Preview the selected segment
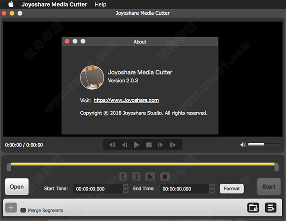 [150, 177]
